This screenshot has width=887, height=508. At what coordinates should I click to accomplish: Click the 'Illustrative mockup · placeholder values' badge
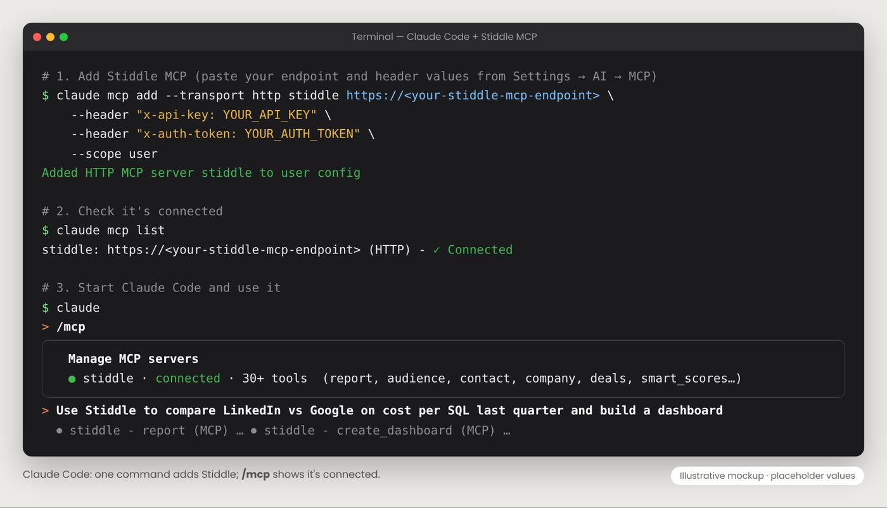pyautogui.click(x=767, y=476)
